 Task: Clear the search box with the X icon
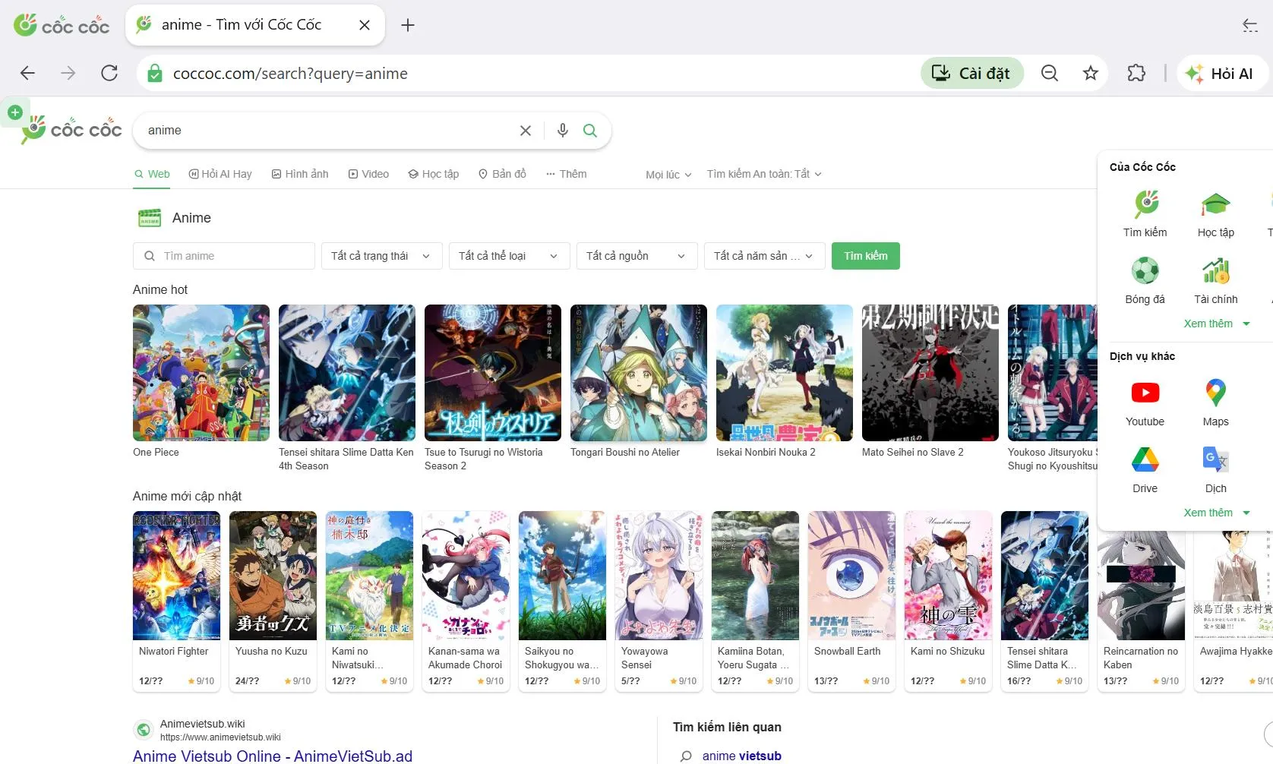(x=526, y=131)
